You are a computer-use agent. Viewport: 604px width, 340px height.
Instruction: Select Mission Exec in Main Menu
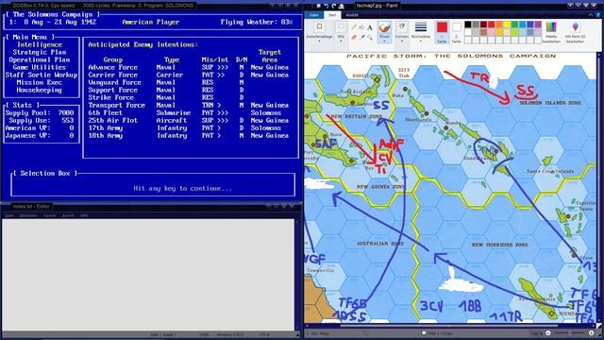(40, 82)
